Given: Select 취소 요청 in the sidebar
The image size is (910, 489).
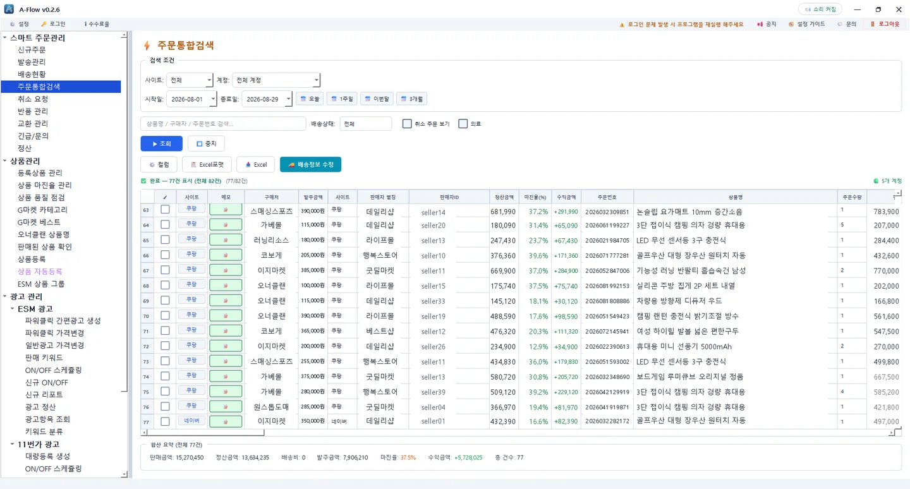Looking at the screenshot, I should coord(33,99).
